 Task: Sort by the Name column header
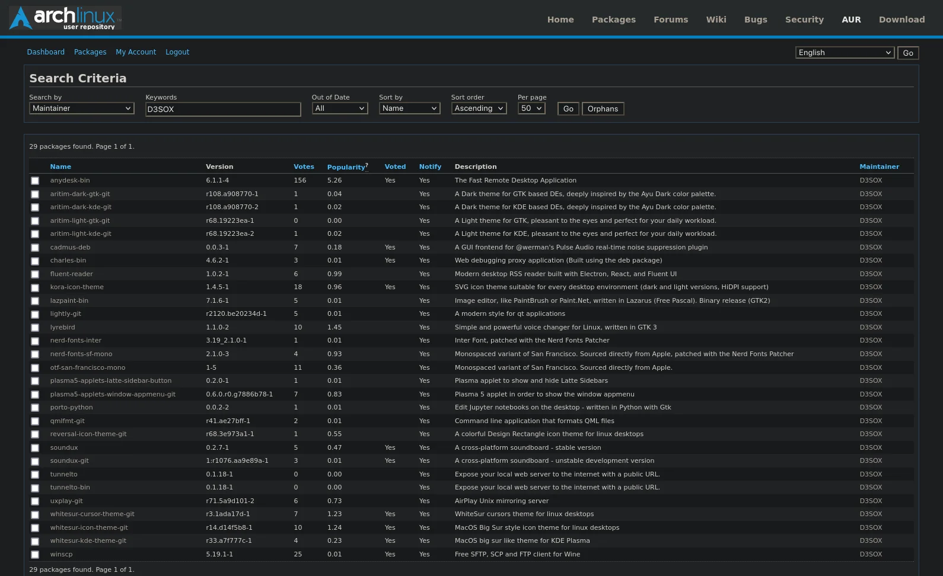point(60,167)
